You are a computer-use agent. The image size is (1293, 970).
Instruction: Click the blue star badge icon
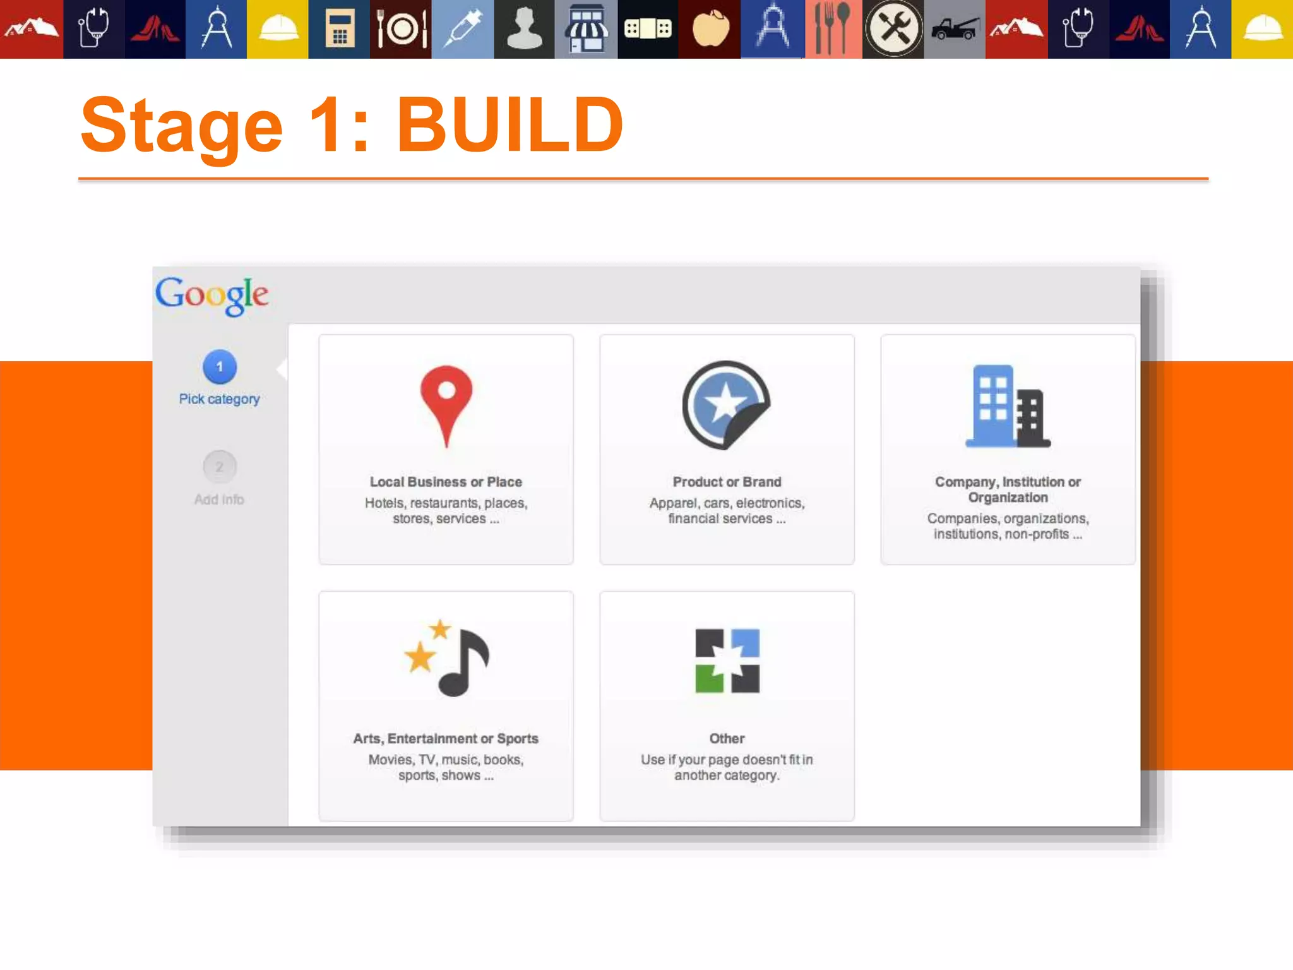(x=726, y=405)
